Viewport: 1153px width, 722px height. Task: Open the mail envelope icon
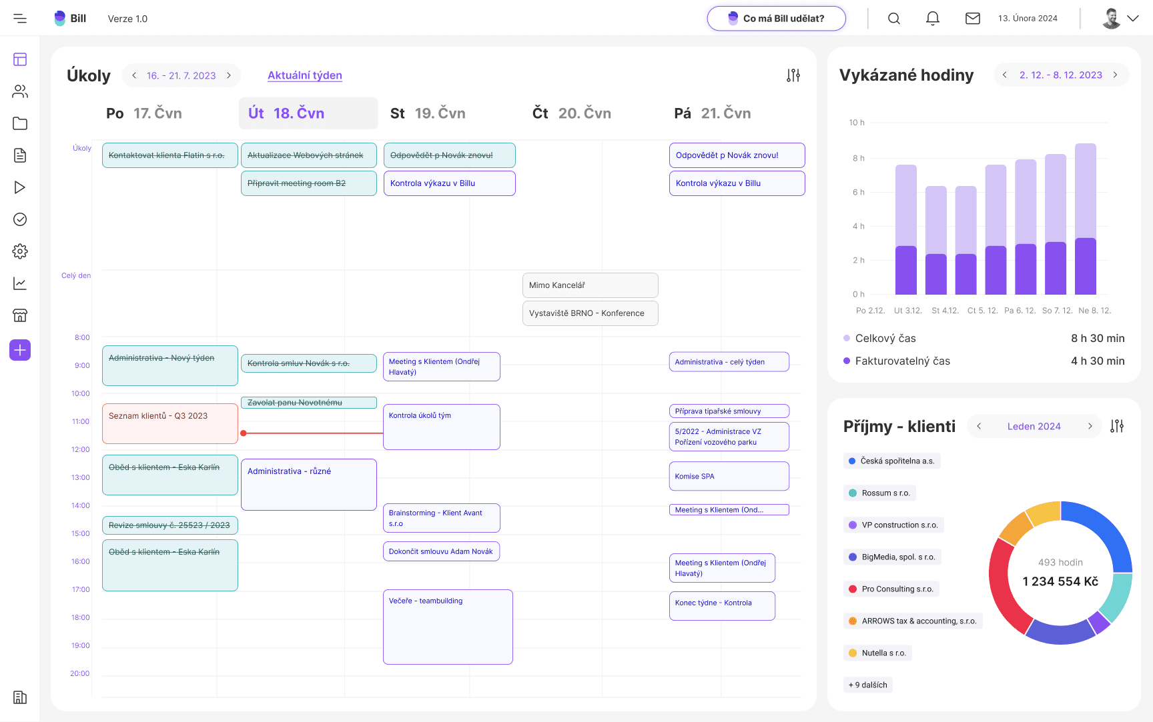[x=973, y=19]
